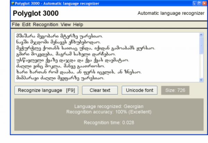Minimize the Polyglot 3000 window
The width and height of the screenshot is (208, 143).
tap(194, 3)
